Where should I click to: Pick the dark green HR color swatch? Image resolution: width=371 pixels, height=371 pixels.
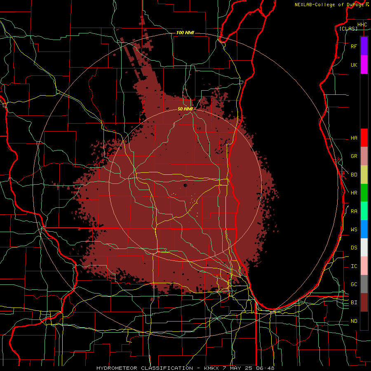click(364, 193)
